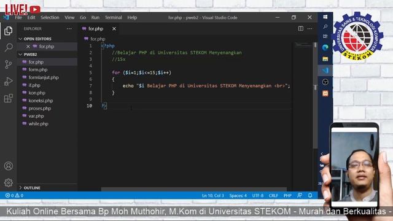This screenshot has width=393, height=221.
Task: Open the Go menu
Action: (83, 18)
